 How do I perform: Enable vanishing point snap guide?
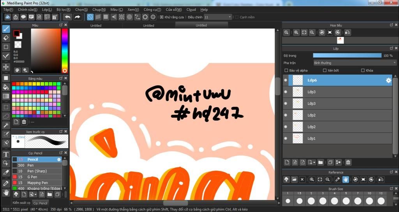[x=114, y=17]
